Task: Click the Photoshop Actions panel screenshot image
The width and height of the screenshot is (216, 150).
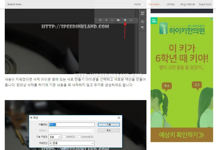Action: 76,41
